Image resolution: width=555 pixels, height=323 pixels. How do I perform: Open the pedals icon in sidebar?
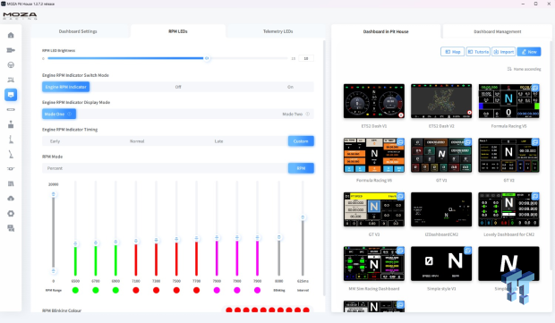(x=11, y=183)
